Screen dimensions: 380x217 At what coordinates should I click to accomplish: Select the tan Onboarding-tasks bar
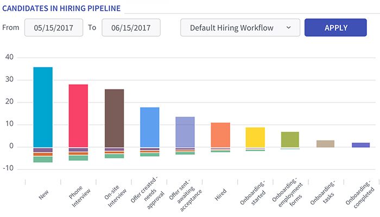click(x=325, y=143)
